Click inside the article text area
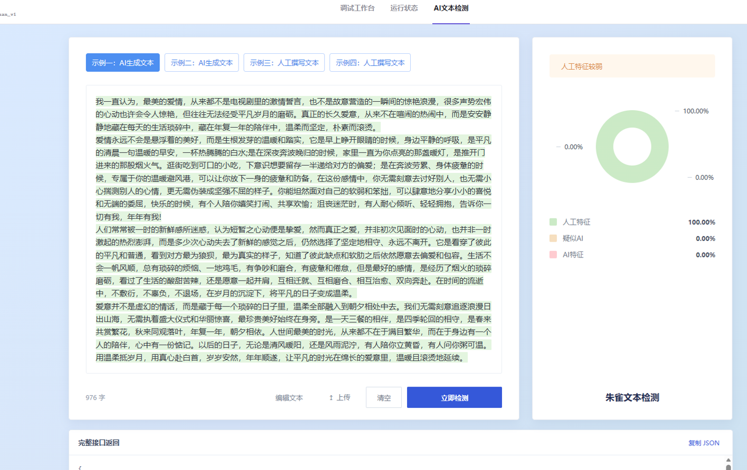 294,229
